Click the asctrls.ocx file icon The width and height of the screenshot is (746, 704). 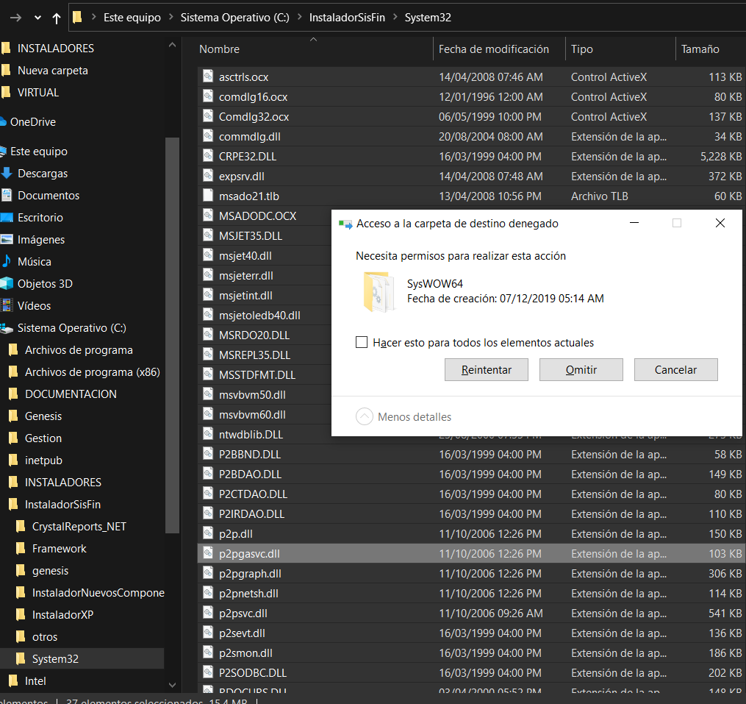[208, 77]
